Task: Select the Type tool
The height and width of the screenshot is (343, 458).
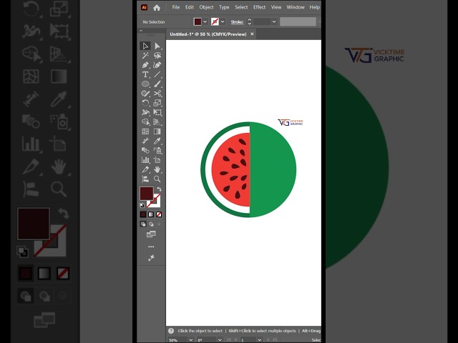Action: 145,74
